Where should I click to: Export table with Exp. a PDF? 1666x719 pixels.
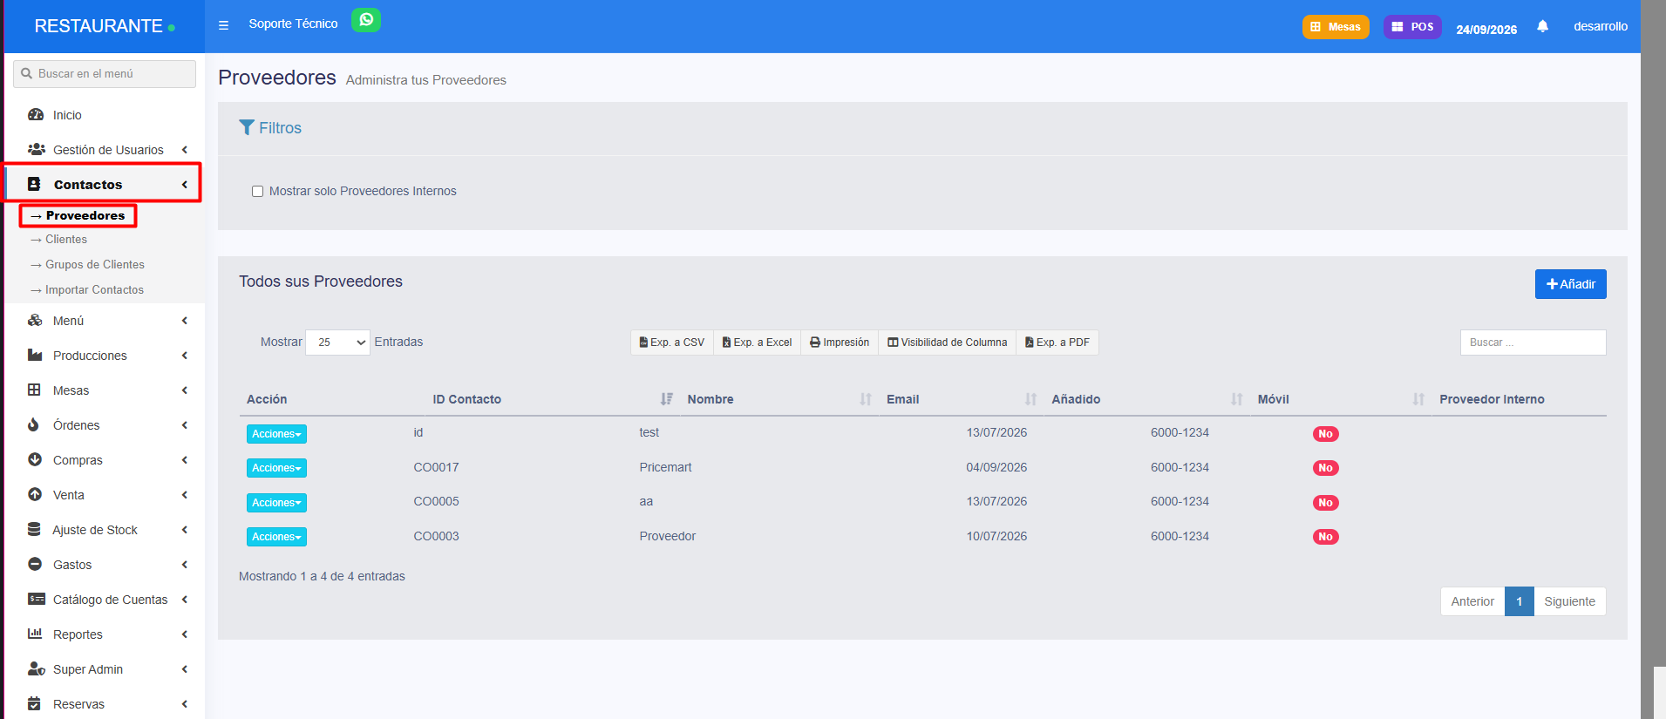point(1057,343)
